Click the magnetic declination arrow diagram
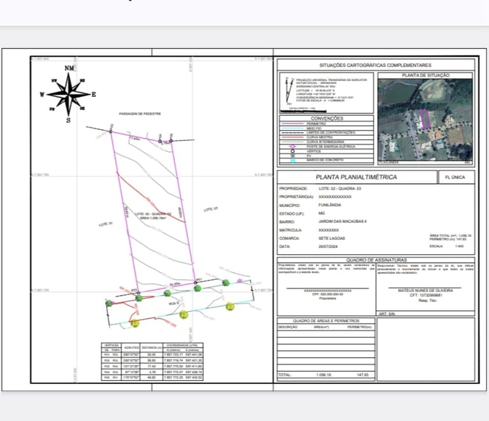 coord(290,90)
